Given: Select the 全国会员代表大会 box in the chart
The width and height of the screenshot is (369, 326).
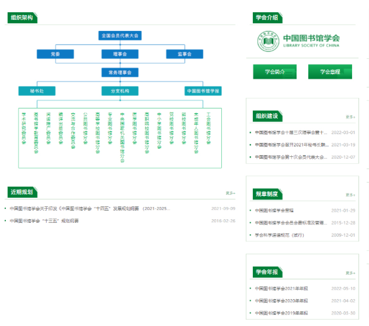Looking at the screenshot, I should [120, 36].
